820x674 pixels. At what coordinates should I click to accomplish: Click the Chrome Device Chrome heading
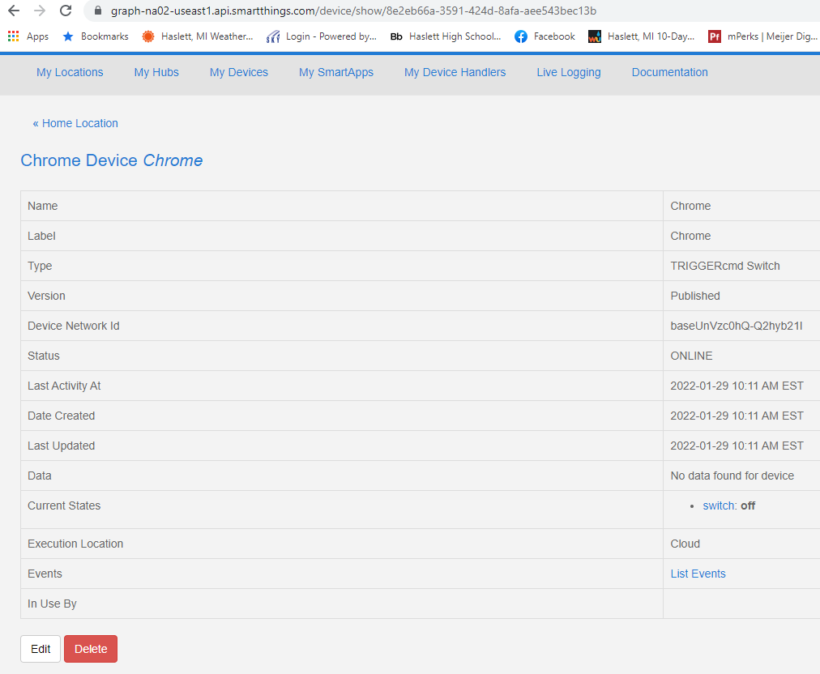click(x=111, y=160)
